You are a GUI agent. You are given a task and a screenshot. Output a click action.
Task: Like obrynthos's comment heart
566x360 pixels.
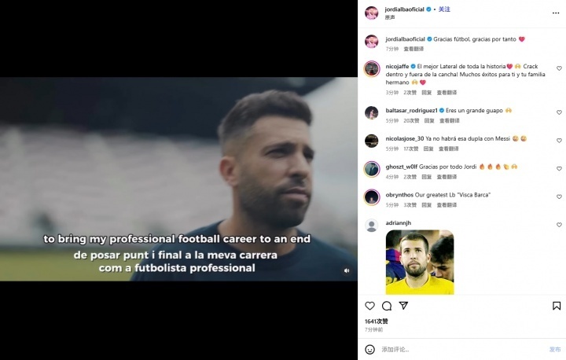pos(559,197)
